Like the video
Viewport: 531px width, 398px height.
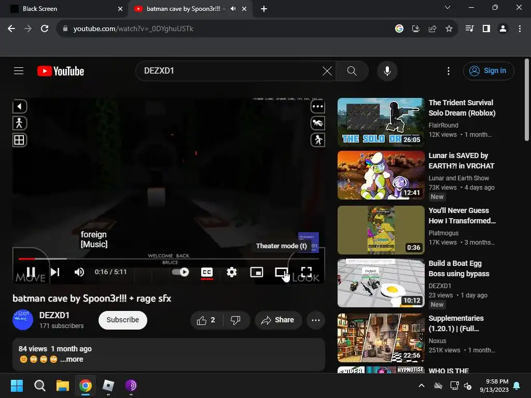(x=206, y=320)
